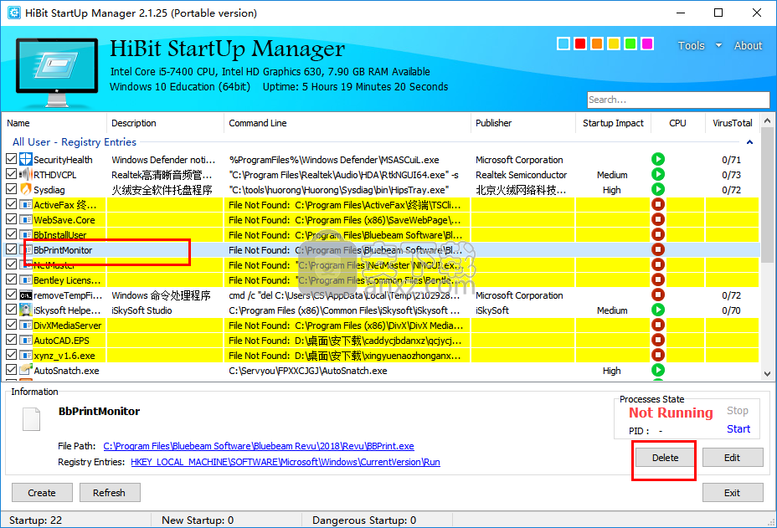Click green running indicator for AutoSnatch.exe

(x=658, y=370)
